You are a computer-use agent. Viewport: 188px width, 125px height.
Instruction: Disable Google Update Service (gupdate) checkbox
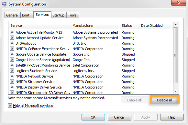12,54
